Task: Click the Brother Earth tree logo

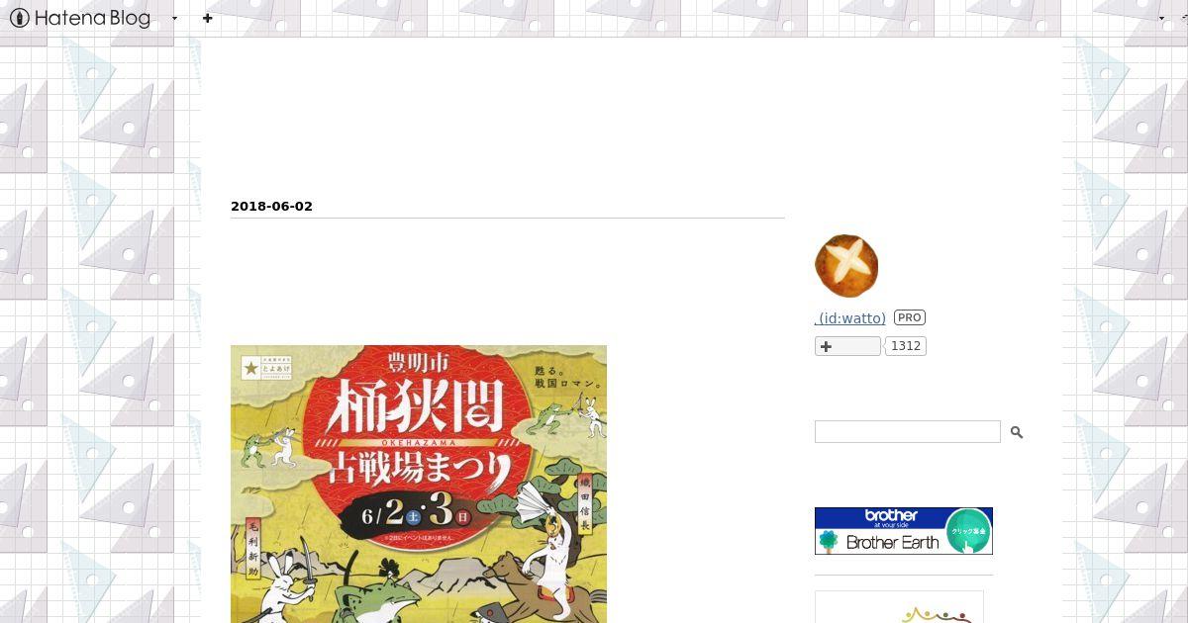Action: pos(829,541)
